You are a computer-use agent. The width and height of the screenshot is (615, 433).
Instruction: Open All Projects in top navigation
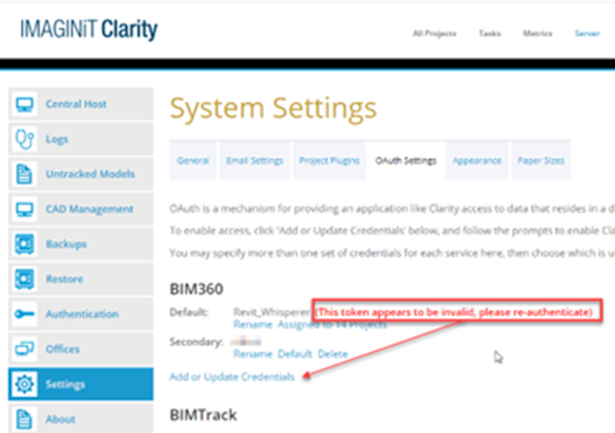click(434, 33)
